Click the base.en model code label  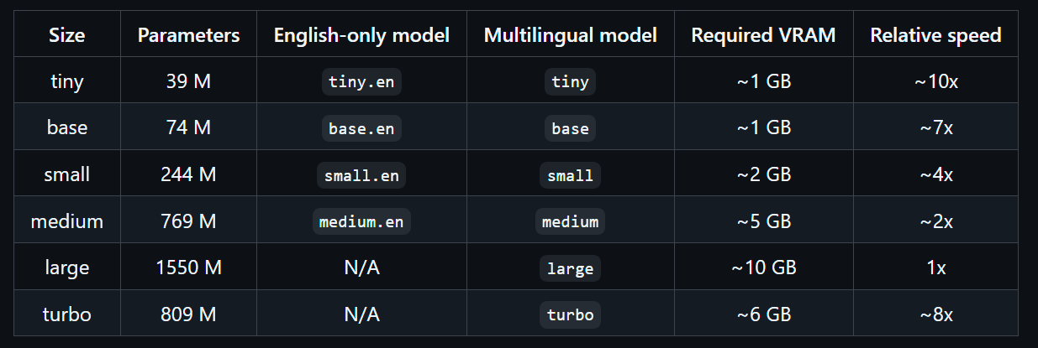point(361,129)
